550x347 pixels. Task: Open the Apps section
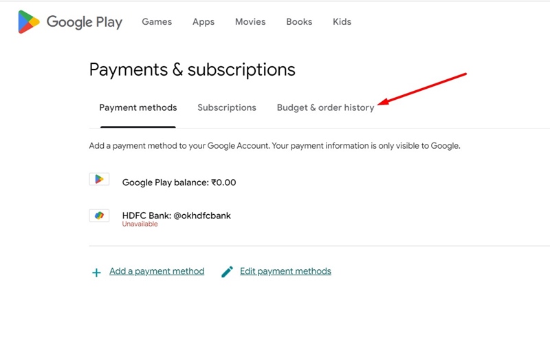(203, 22)
